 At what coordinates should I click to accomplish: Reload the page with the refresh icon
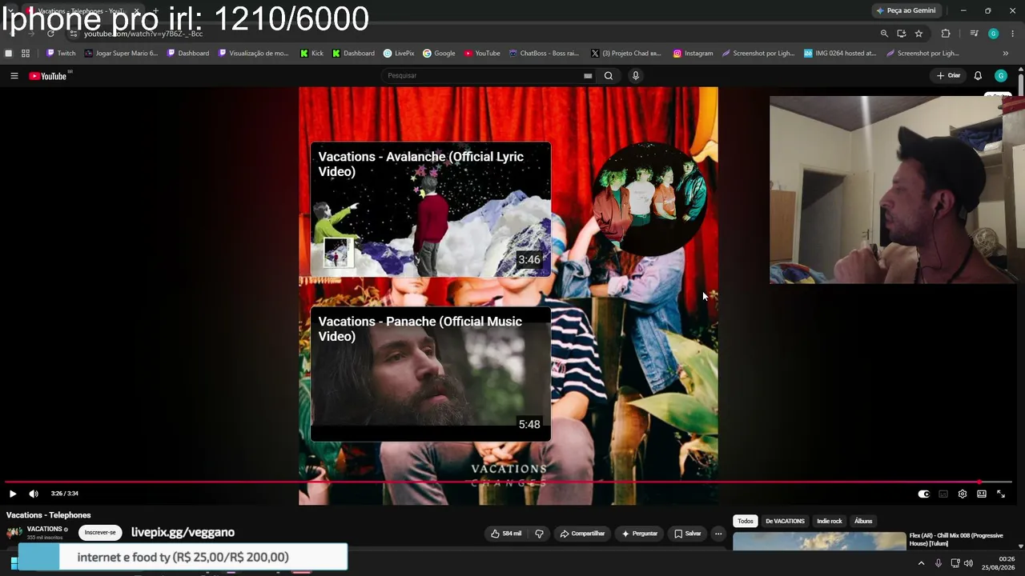pyautogui.click(x=50, y=34)
